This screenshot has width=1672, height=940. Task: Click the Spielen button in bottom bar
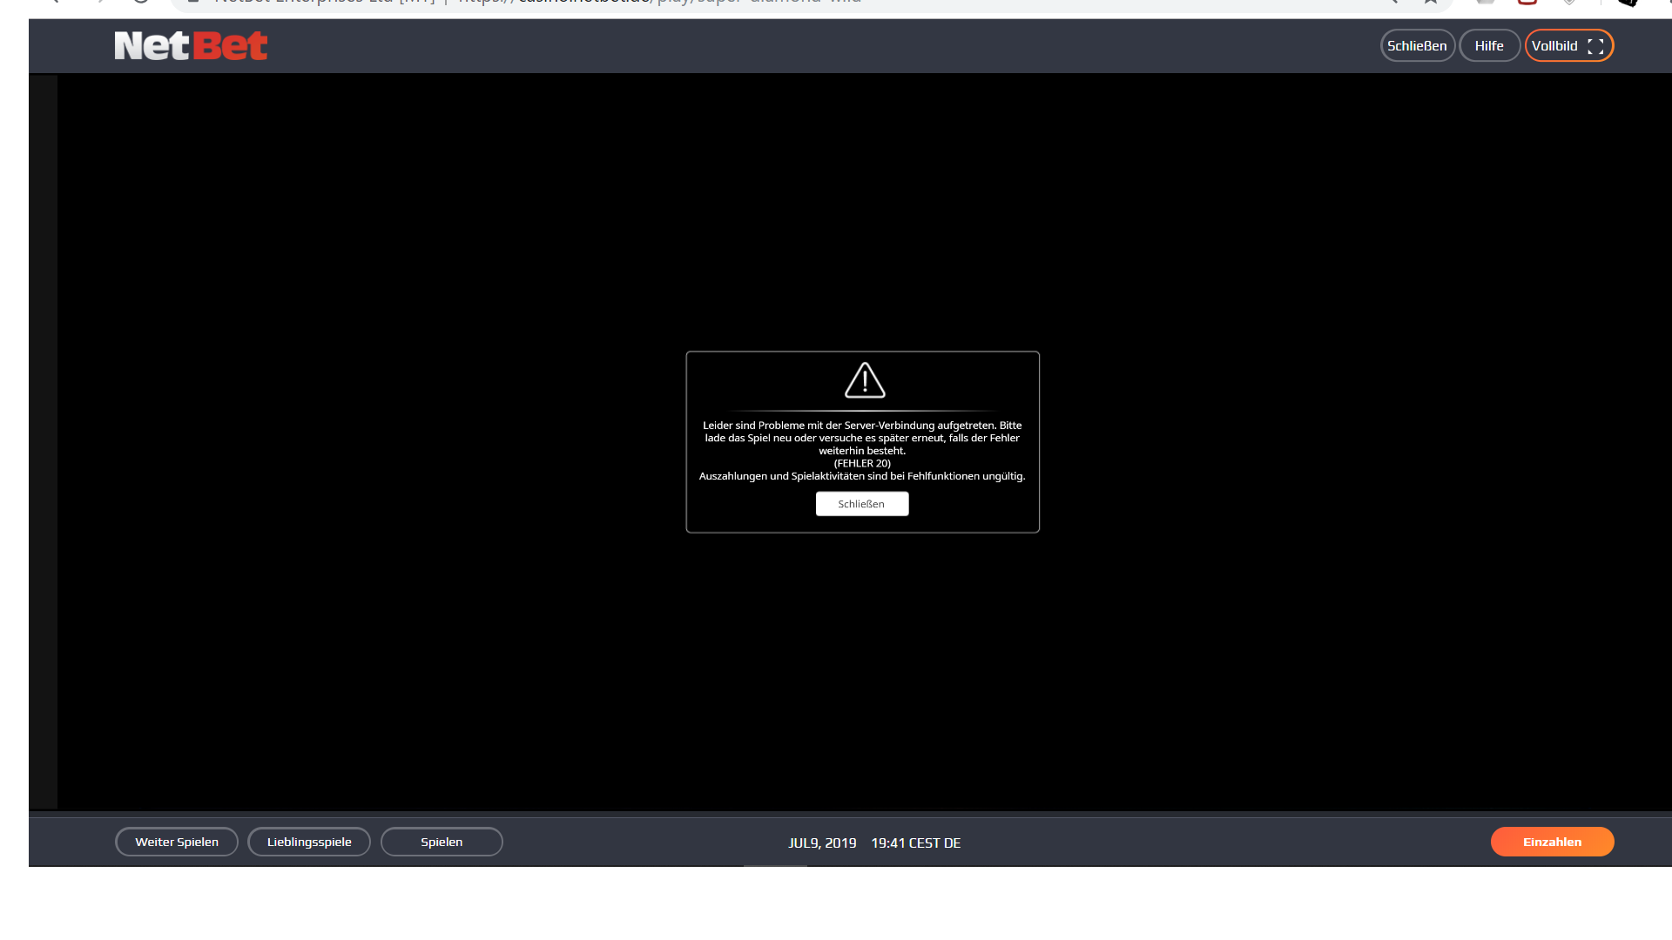click(442, 842)
